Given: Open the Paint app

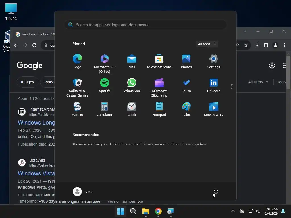Looking at the screenshot, I should [x=186, y=109].
